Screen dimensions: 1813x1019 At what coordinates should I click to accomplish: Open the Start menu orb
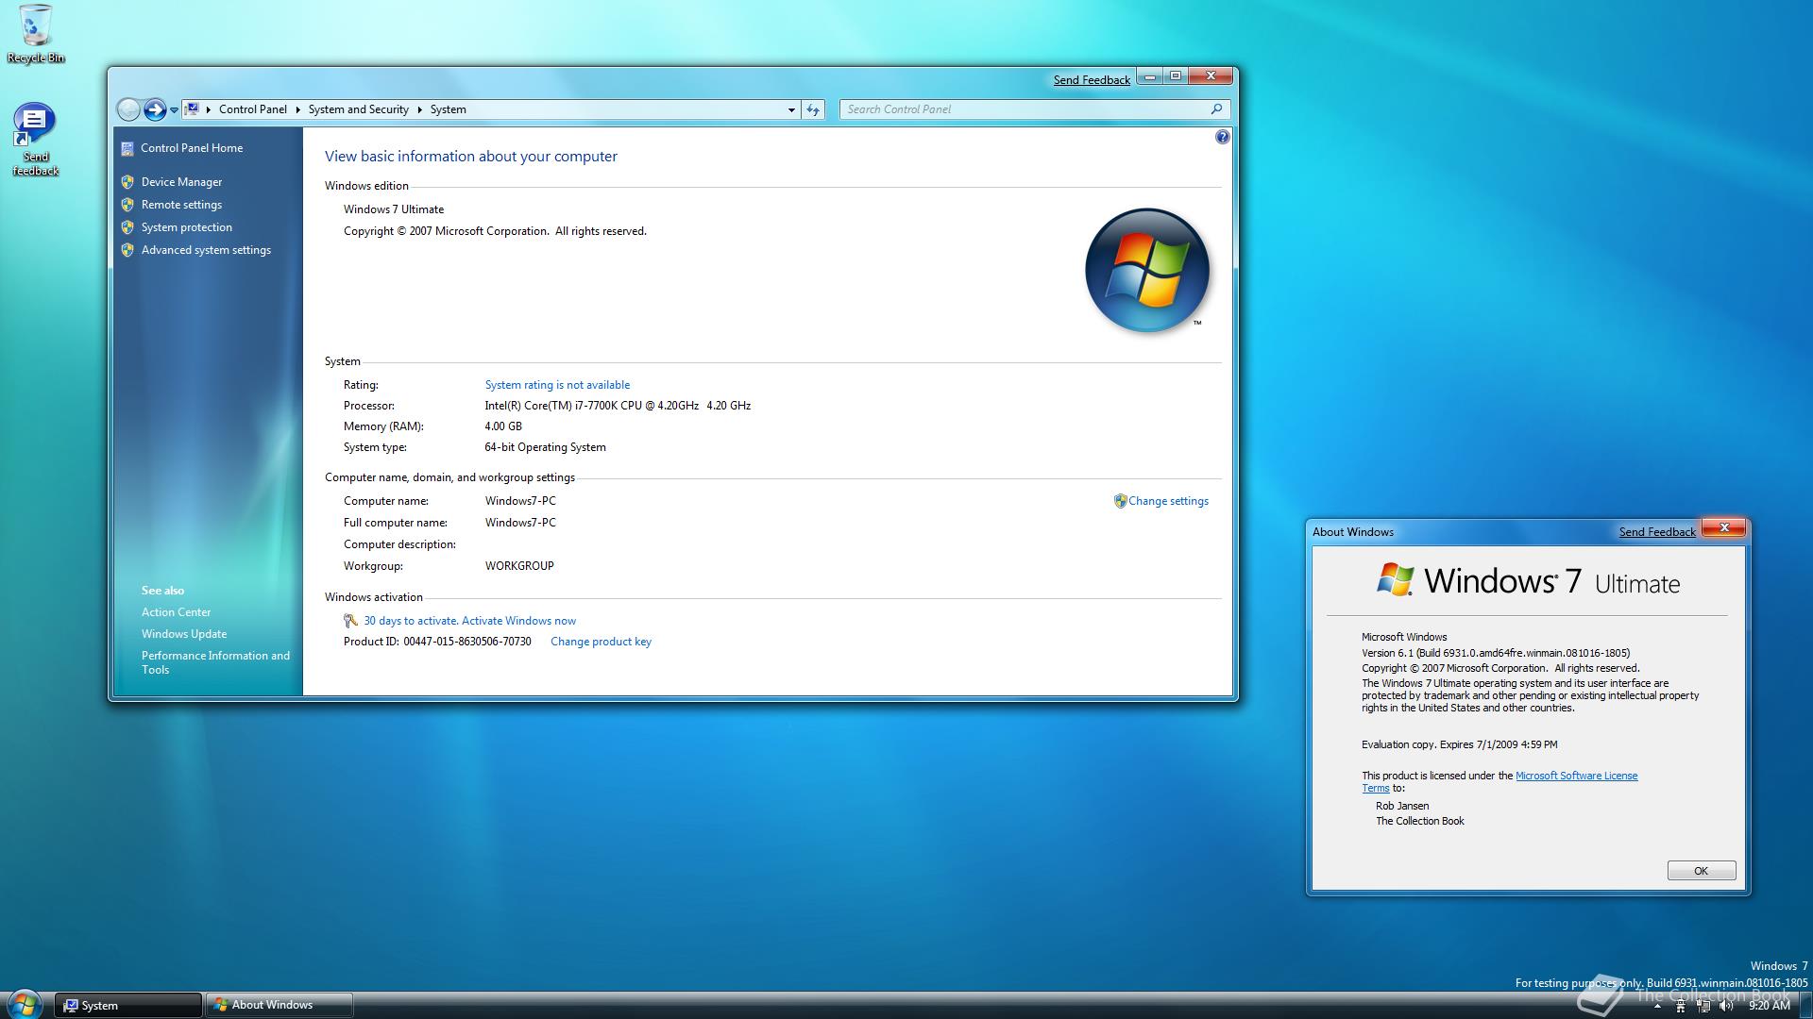24,1004
